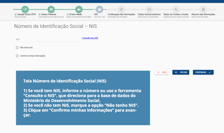Image resolution: width=224 pixels, height=133 pixels.
Task: Click the Ensino Médio book step icon
Action: pyautogui.click(x=79, y=9)
